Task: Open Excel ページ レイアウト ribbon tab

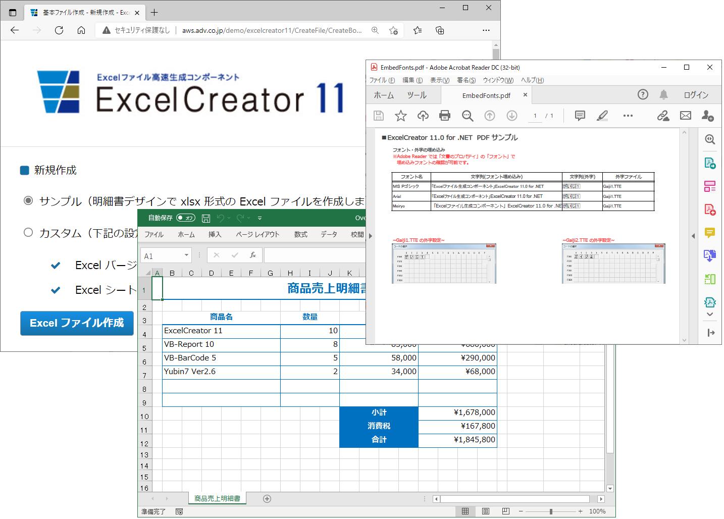Action: [257, 234]
